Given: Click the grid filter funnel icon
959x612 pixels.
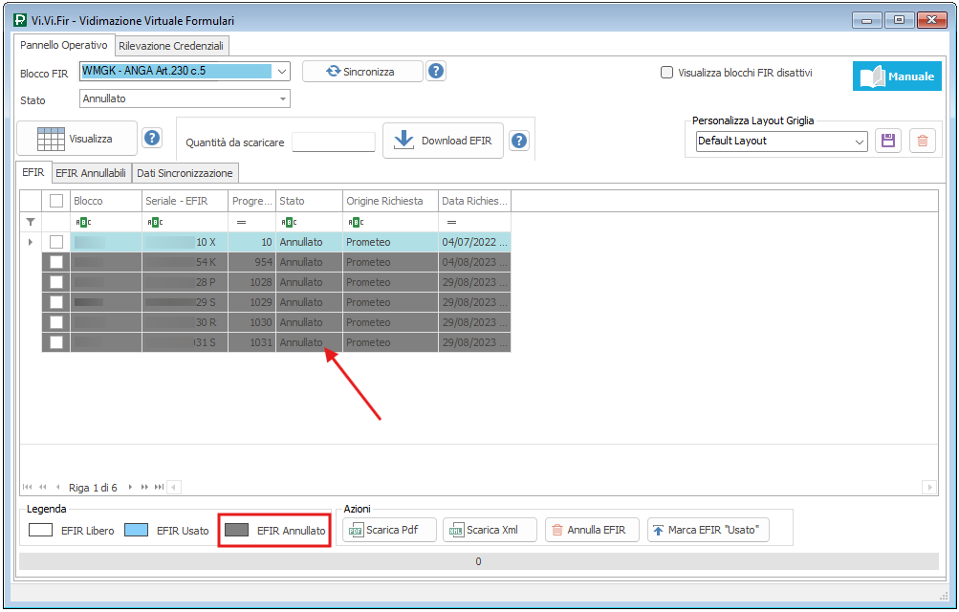Looking at the screenshot, I should tap(30, 222).
